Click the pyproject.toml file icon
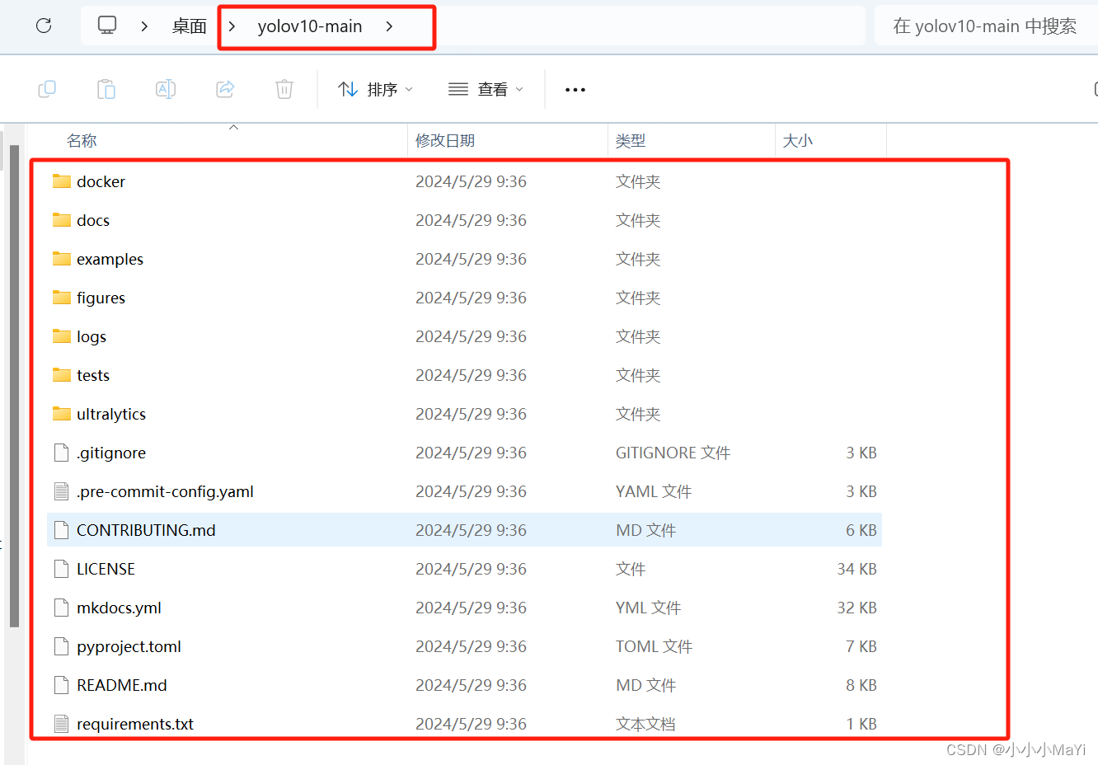The height and width of the screenshot is (765, 1098). (x=61, y=646)
